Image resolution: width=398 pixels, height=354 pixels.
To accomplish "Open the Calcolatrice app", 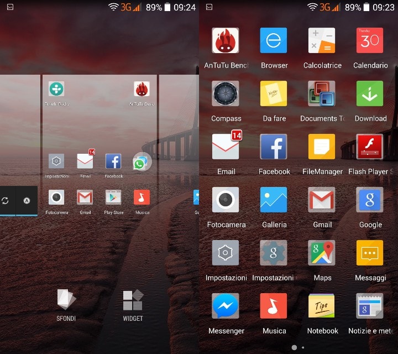I will pyautogui.click(x=322, y=40).
